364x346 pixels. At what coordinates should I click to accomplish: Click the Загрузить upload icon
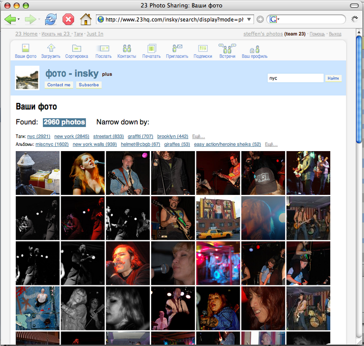click(51, 48)
